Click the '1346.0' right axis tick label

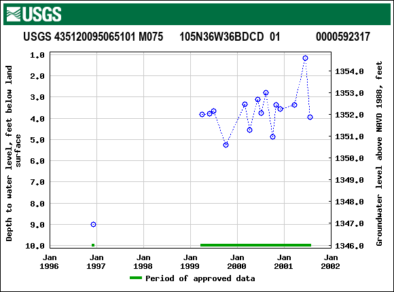click(x=349, y=246)
